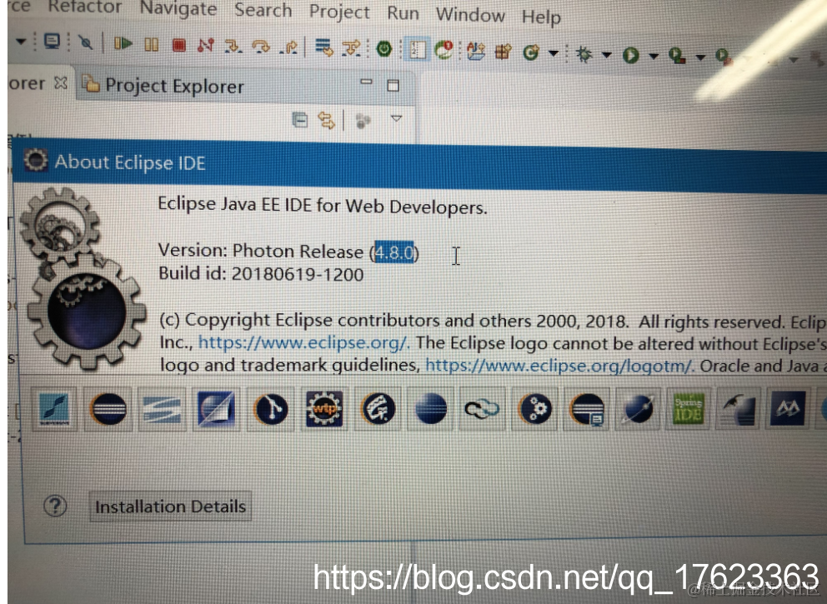
Task: Click the greyed filter icon in Project Explorer
Action: point(363,122)
